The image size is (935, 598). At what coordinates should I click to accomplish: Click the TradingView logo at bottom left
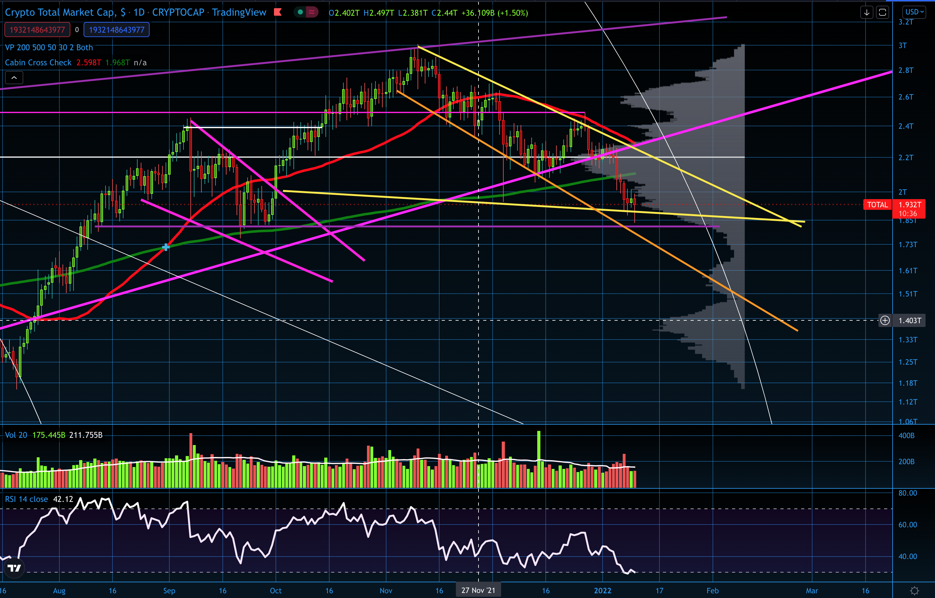click(14, 568)
